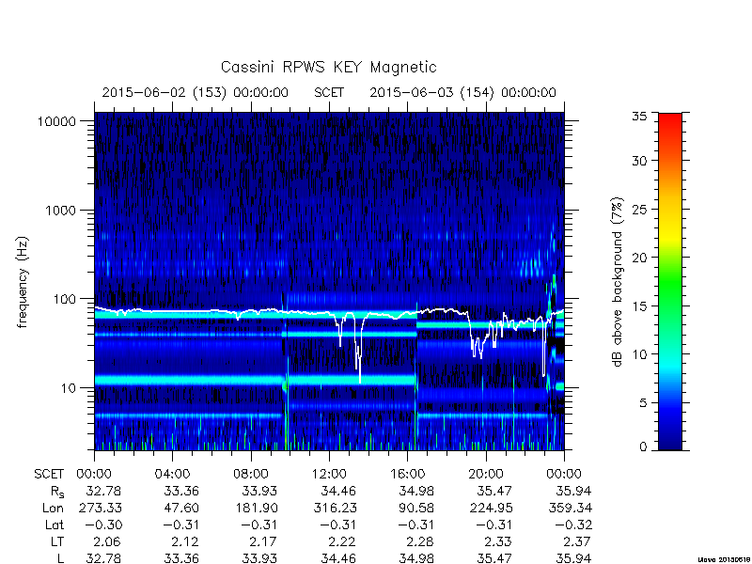Image resolution: width=752 pixels, height=564 pixels.
Task: Click the 10 tick label on the frequency axis
Action: tap(69, 388)
